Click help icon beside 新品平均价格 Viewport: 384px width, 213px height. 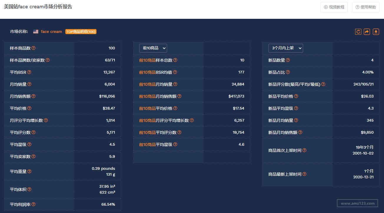296,96
